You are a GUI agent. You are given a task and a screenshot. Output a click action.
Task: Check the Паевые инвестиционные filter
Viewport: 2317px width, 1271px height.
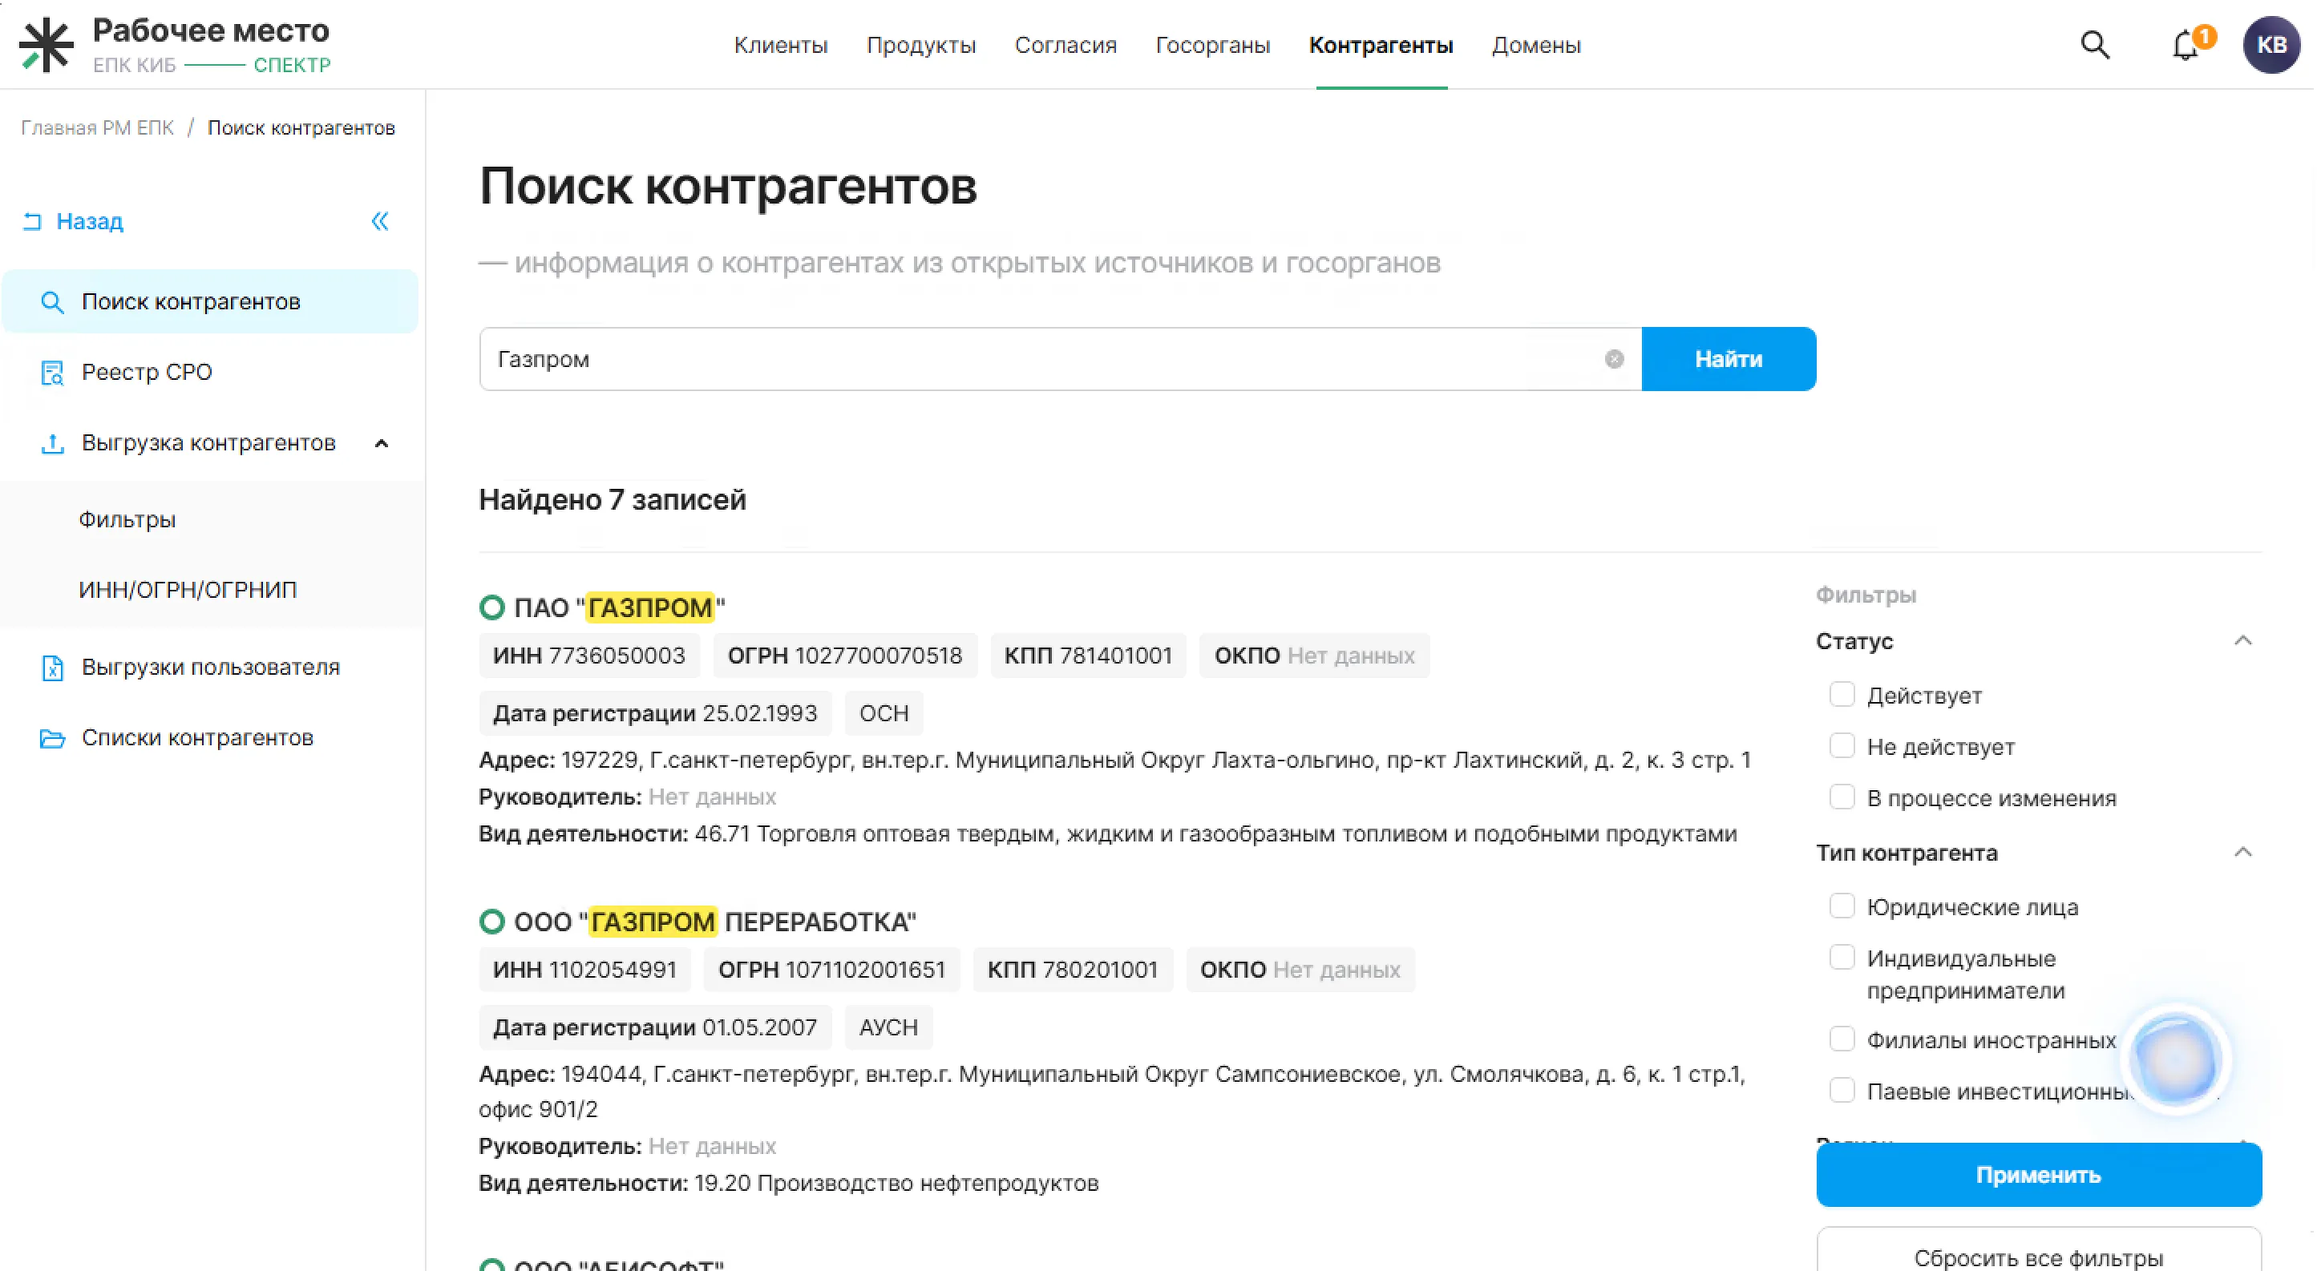click(x=1842, y=1091)
